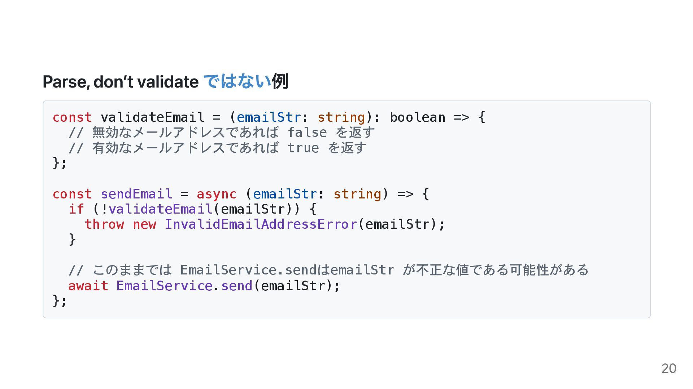
Task: Click the 'throw' keyword
Action: (104, 224)
